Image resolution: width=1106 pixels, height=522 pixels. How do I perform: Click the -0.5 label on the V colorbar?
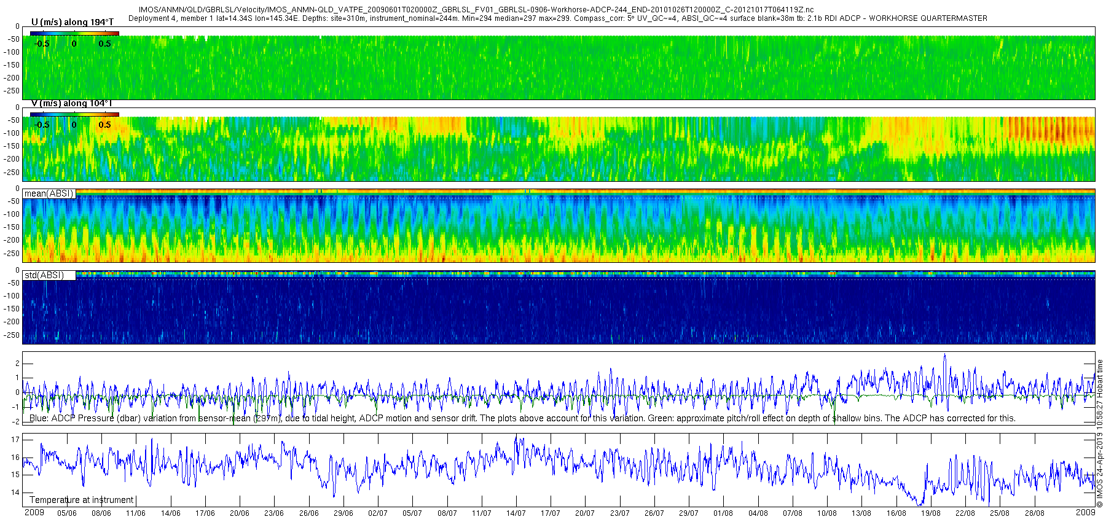pos(41,125)
